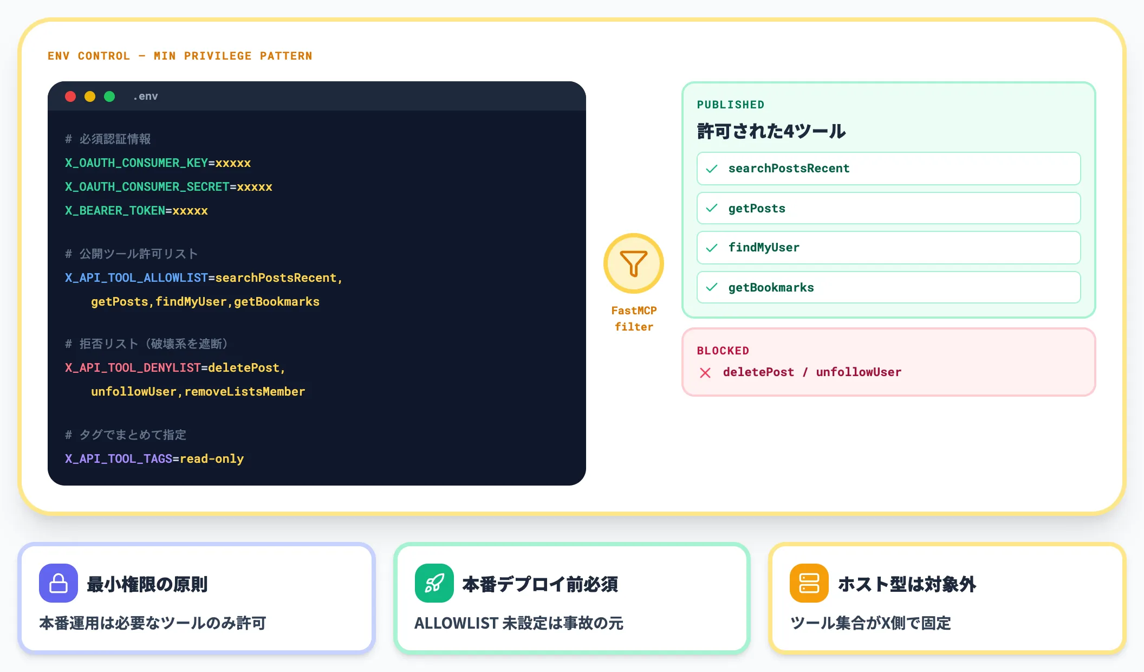The width and height of the screenshot is (1144, 672).
Task: Click '本番運用は必要なツールのみ許可' text
Action: click(153, 623)
